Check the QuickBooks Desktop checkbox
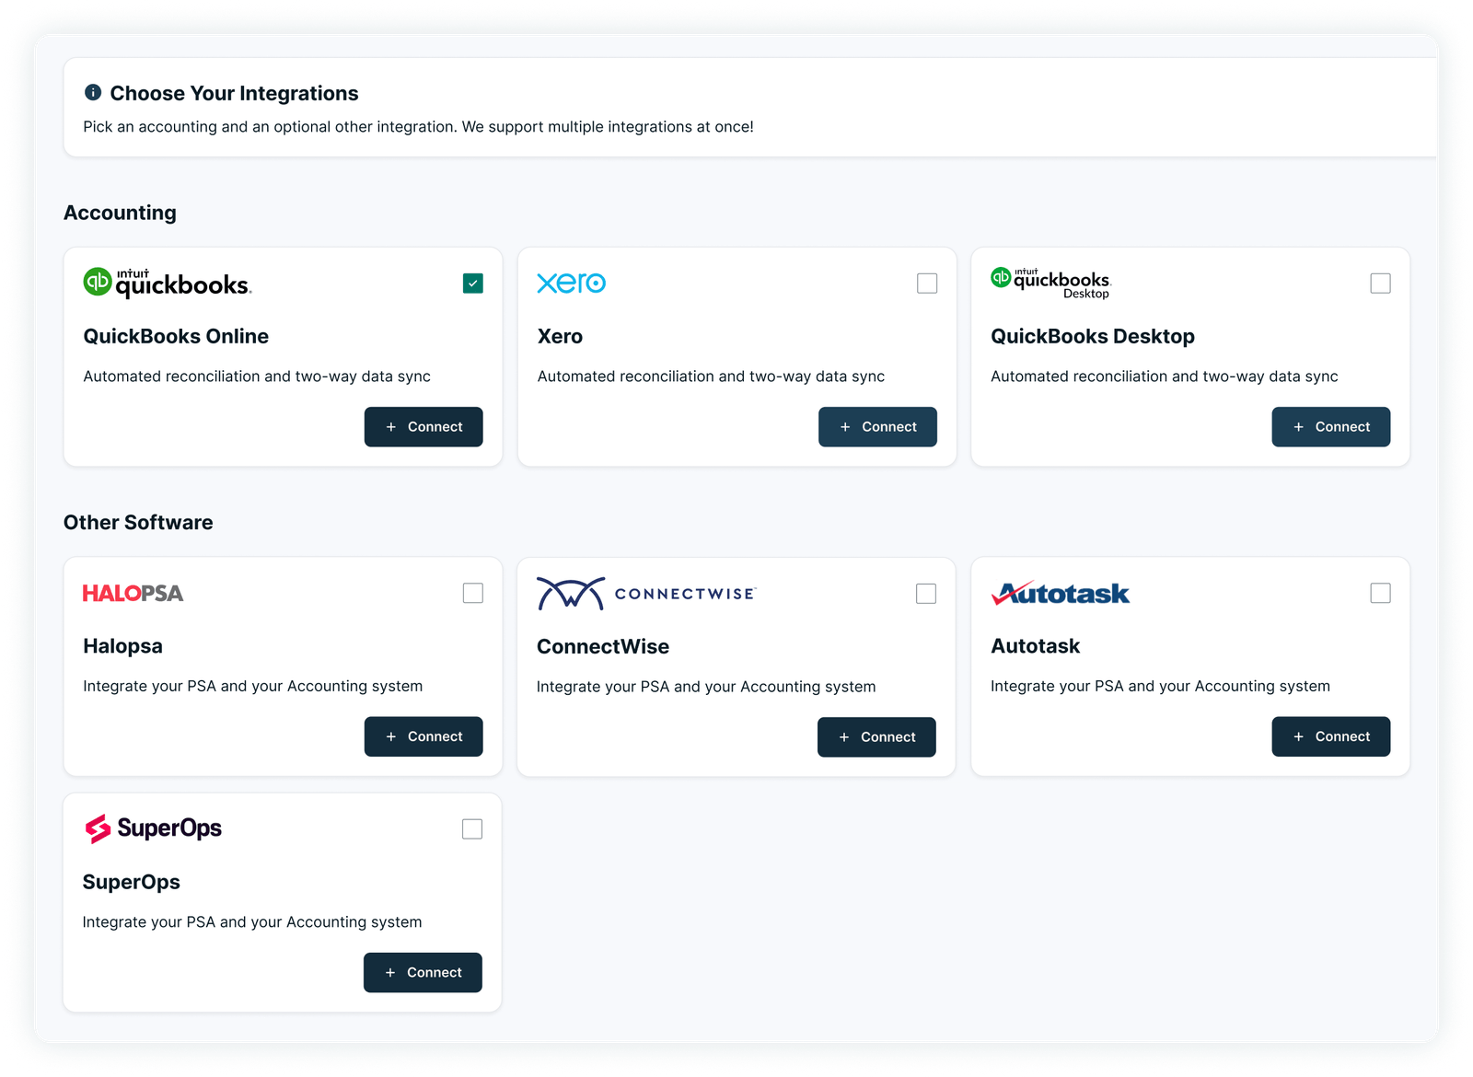The height and width of the screenshot is (1077, 1473). pyautogui.click(x=1380, y=283)
